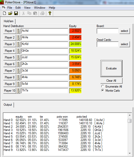Select the Monte Carlo radio button
The image size is (134, 157).
tap(102, 90)
